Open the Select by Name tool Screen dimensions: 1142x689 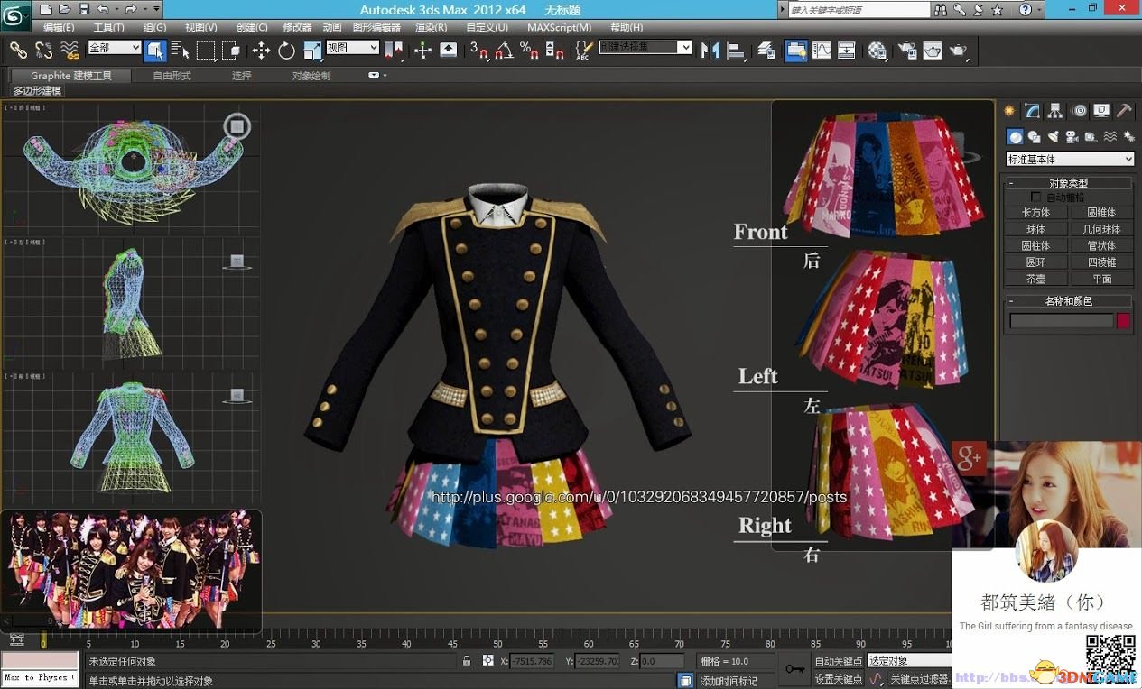coord(180,50)
